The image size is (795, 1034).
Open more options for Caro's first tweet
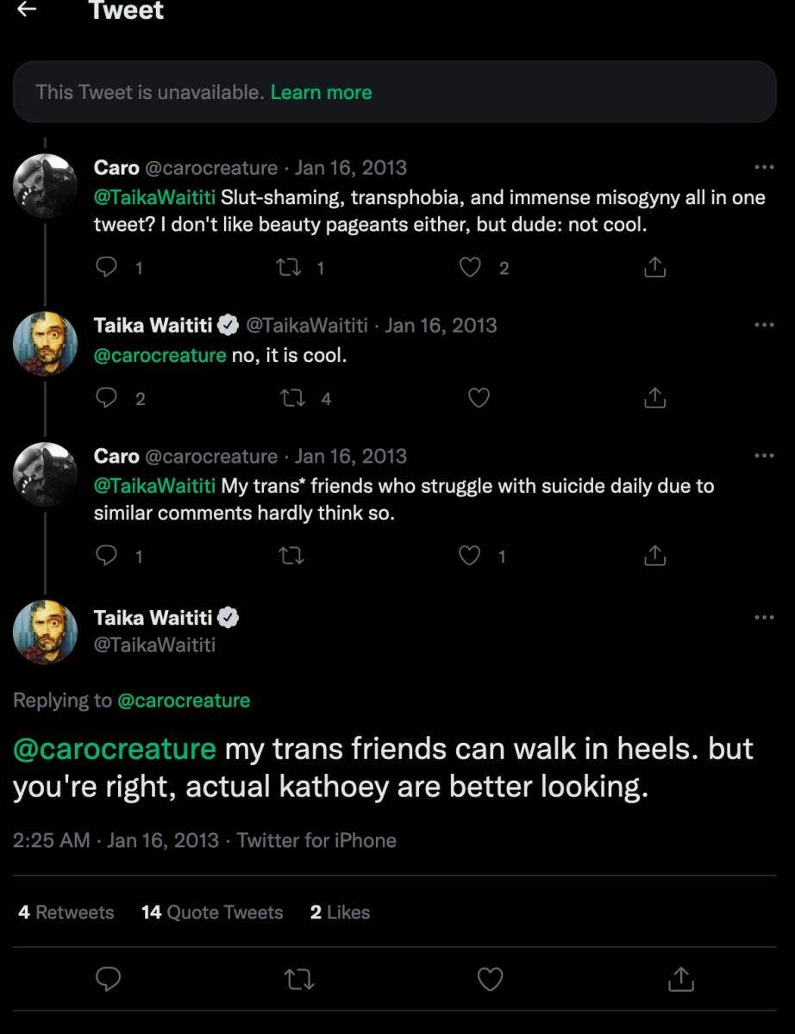pos(763,167)
